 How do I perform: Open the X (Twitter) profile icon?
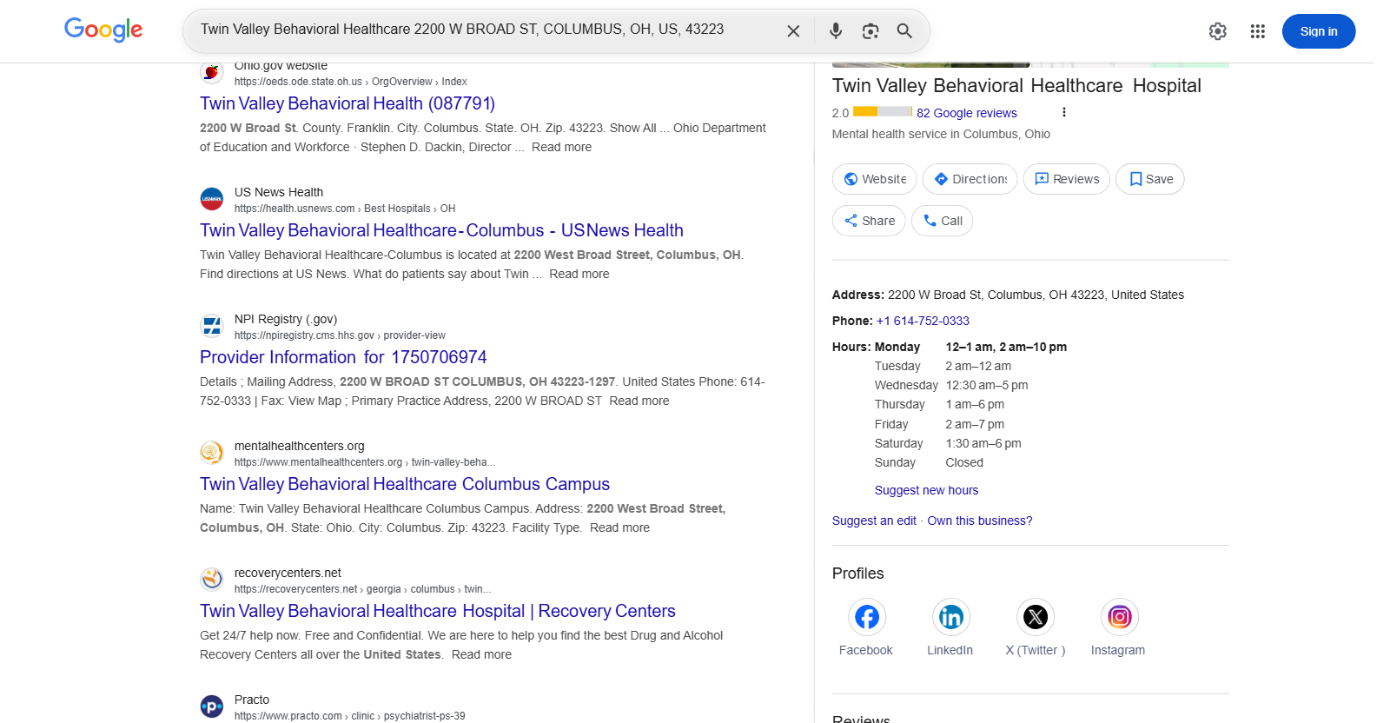click(1036, 617)
